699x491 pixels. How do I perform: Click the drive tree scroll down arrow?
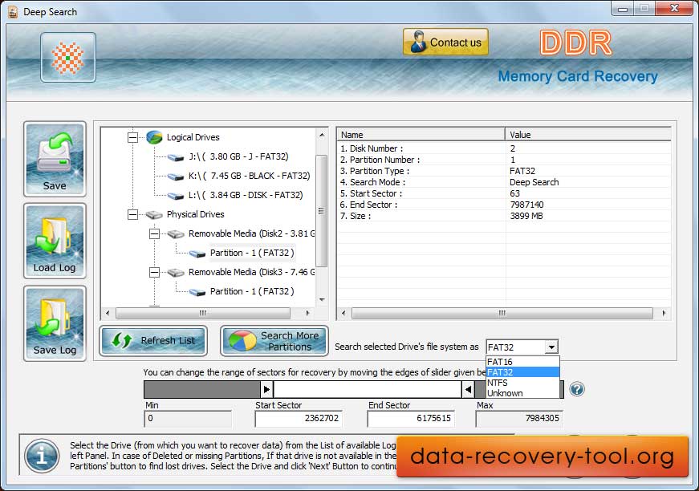point(322,299)
